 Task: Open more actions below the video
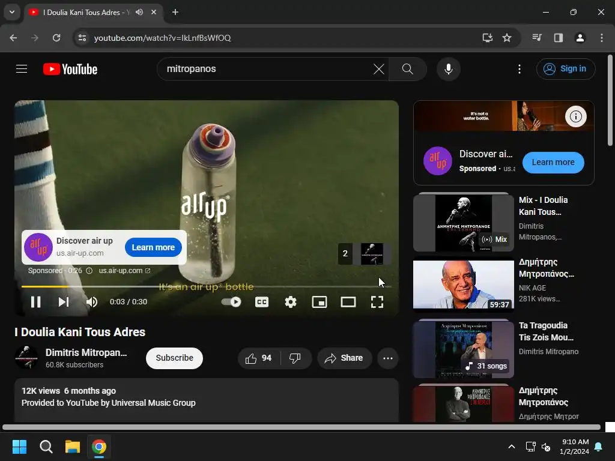(388, 358)
